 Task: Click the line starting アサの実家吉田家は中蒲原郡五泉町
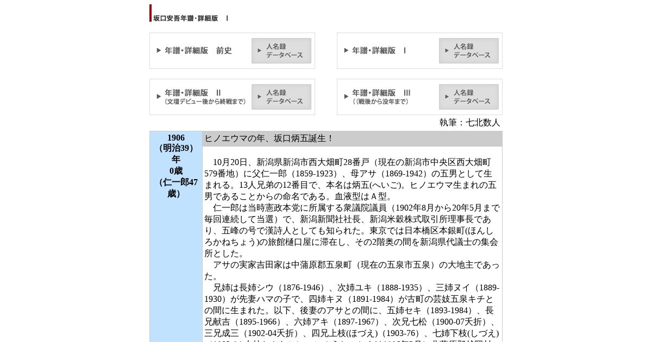[x=356, y=265]
